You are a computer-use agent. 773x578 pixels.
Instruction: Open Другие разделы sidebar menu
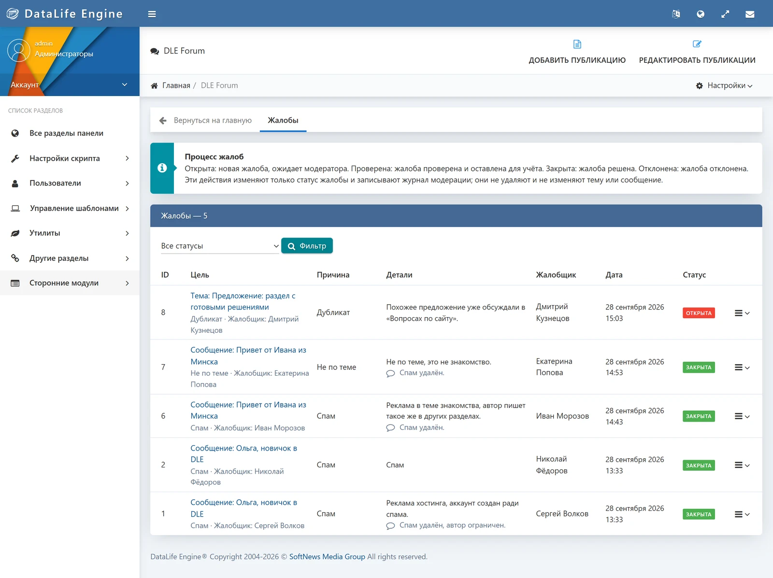pyautogui.click(x=70, y=258)
